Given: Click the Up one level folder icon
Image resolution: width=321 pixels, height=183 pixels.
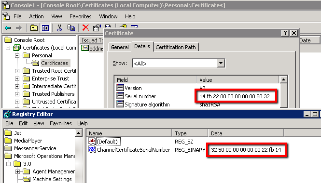Looking at the screenshot, I should point(34,28).
